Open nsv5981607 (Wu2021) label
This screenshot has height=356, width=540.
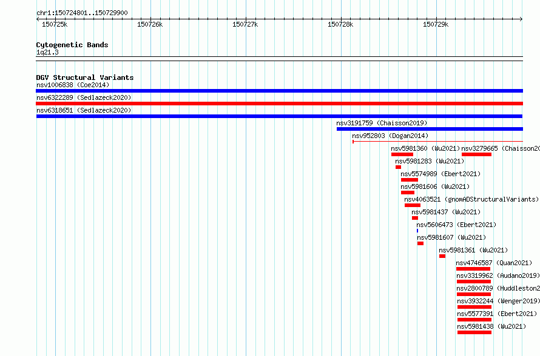[x=451, y=237]
